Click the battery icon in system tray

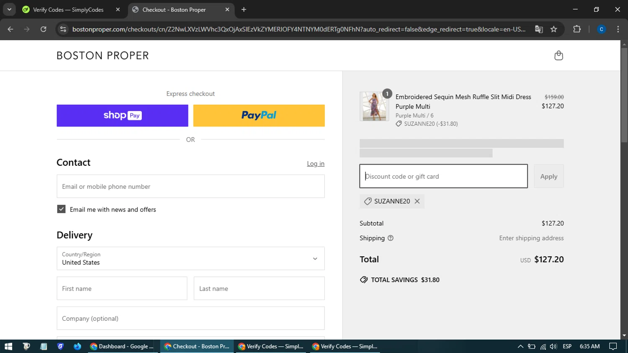pyautogui.click(x=532, y=346)
